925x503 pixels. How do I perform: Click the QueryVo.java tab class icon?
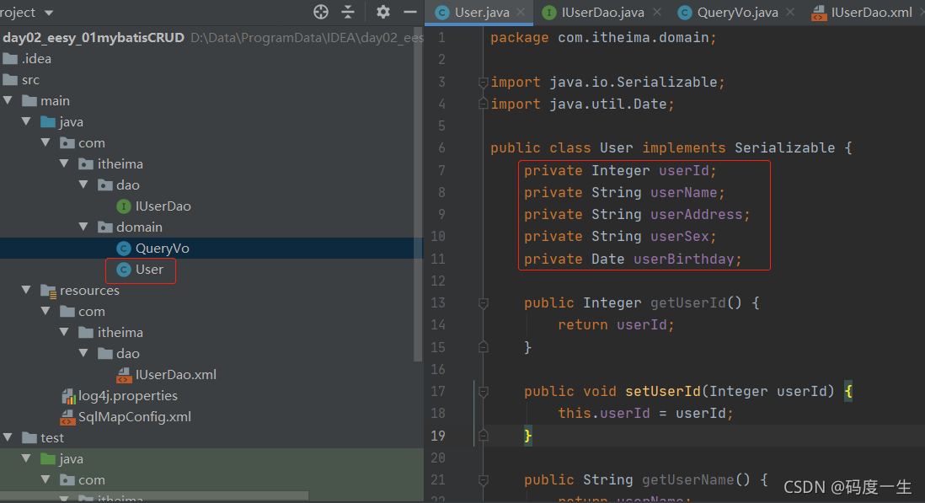click(685, 13)
